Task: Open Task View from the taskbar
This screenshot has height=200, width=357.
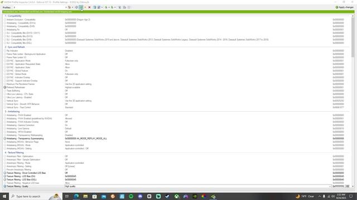Action: click(x=67, y=196)
